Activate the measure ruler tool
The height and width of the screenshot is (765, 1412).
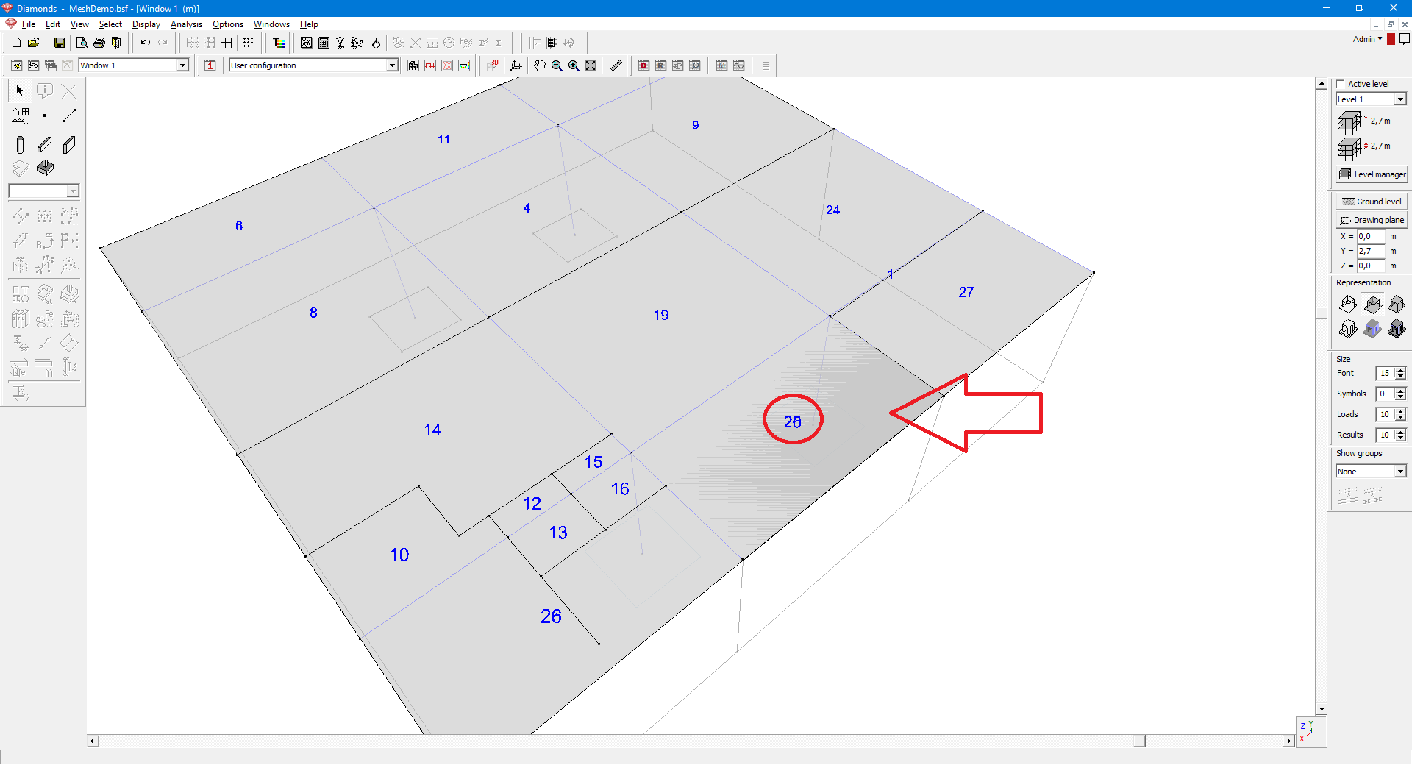[616, 65]
